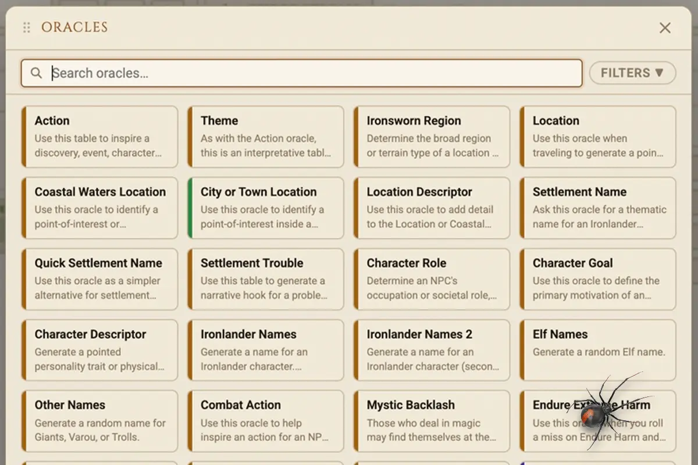Click the ORACLES panel title
This screenshot has height=465, width=698.
pyautogui.click(x=74, y=27)
